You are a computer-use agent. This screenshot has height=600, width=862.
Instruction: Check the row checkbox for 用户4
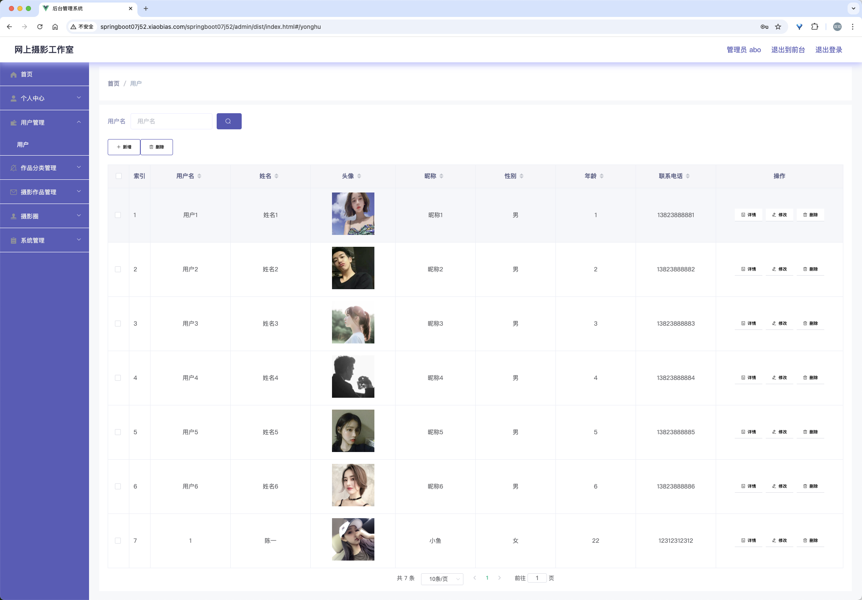(x=118, y=378)
